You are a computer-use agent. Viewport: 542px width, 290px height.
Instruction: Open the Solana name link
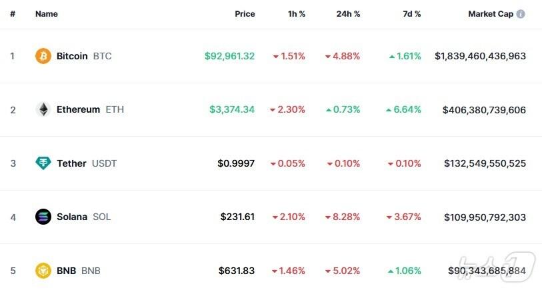(x=72, y=217)
